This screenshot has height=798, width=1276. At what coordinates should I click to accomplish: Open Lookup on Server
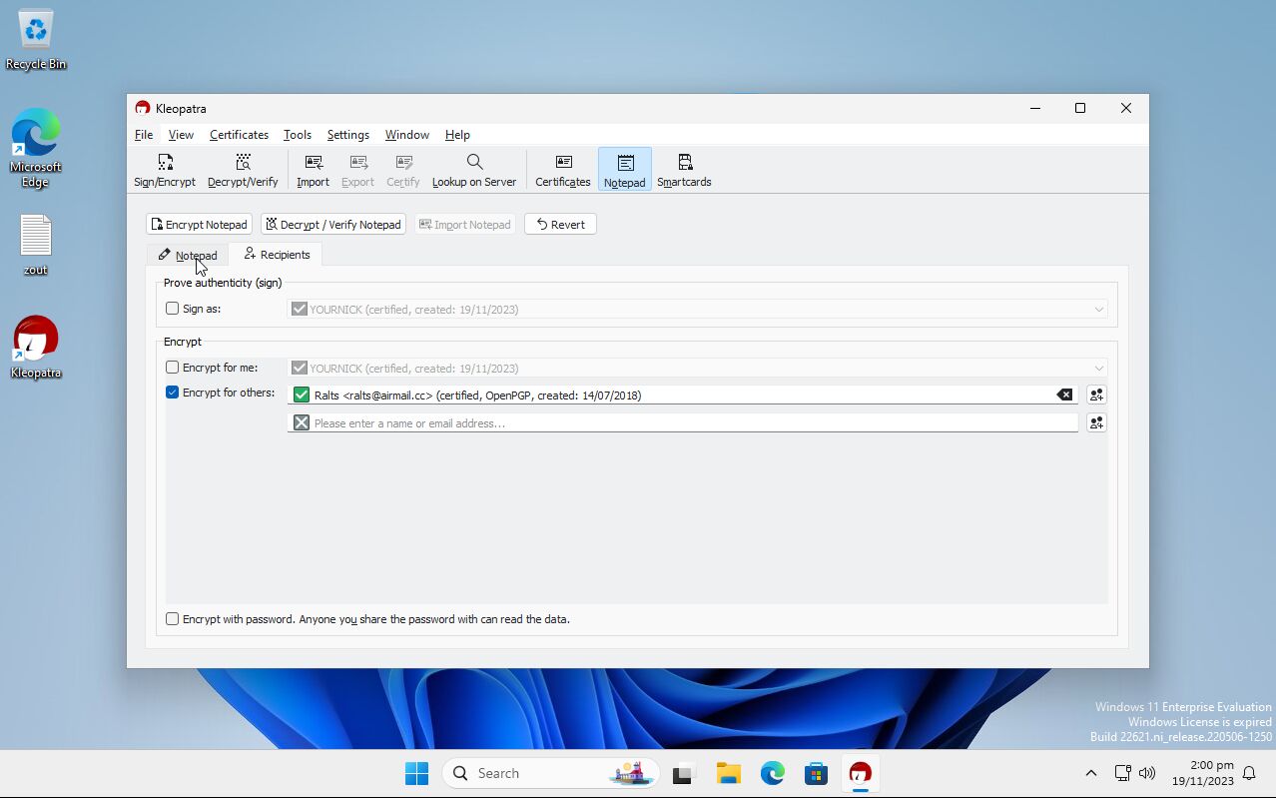pos(473,169)
